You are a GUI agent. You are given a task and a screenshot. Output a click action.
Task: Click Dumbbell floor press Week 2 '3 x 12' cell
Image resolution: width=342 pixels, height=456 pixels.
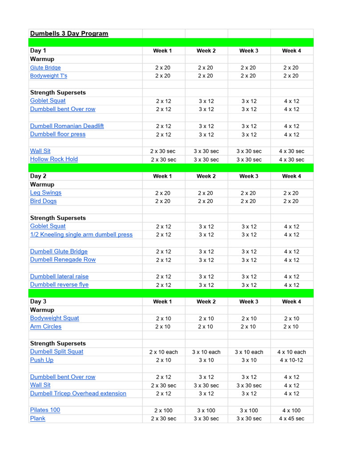(206, 134)
